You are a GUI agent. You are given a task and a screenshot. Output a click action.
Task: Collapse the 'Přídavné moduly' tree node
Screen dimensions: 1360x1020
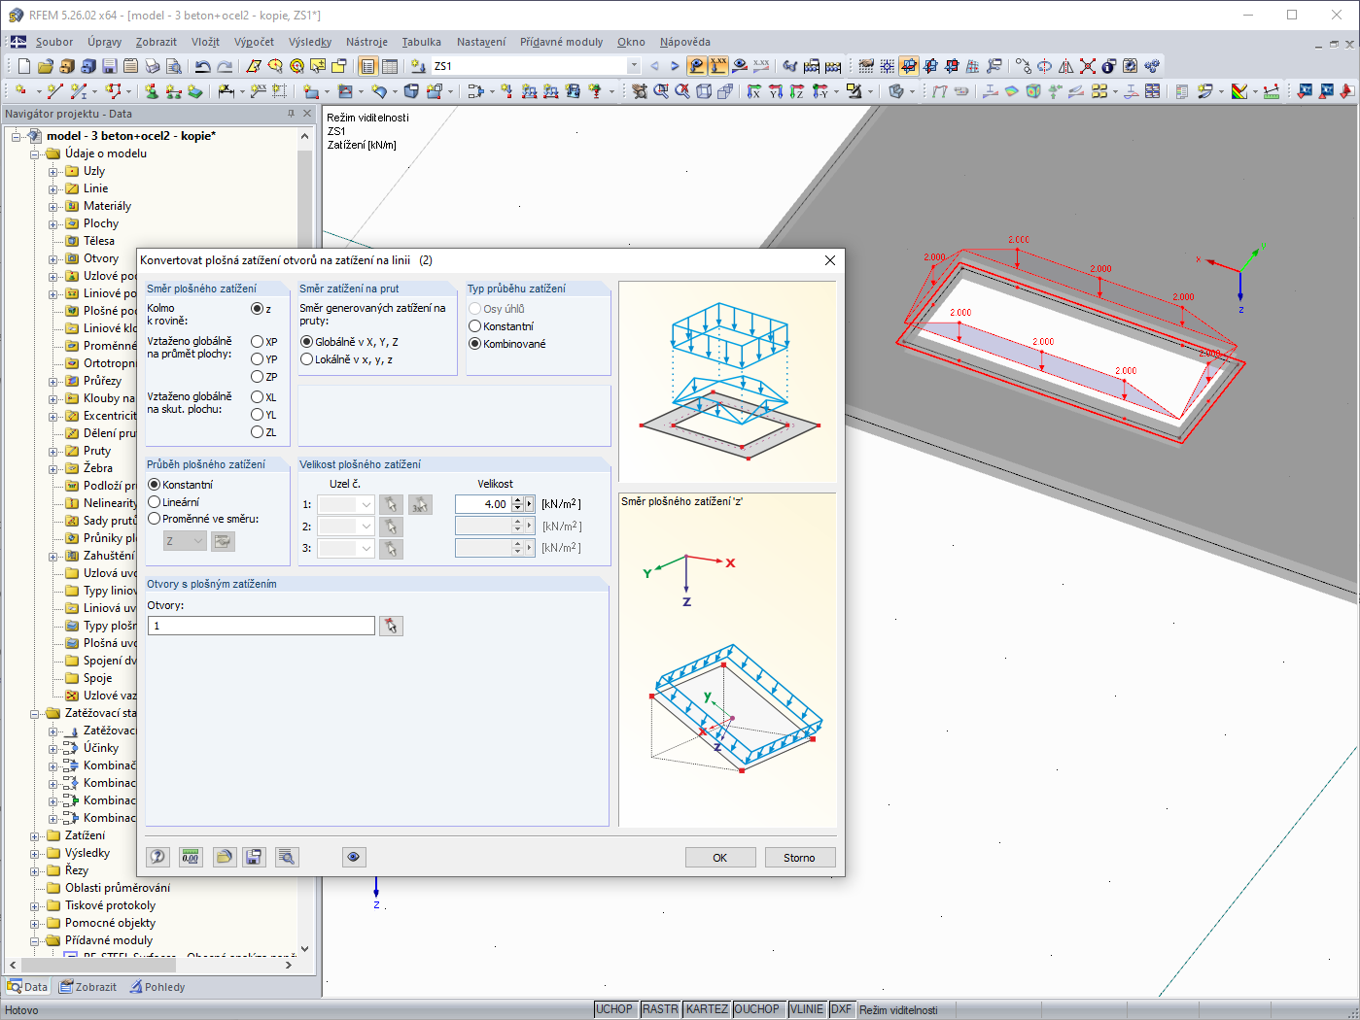[35, 940]
